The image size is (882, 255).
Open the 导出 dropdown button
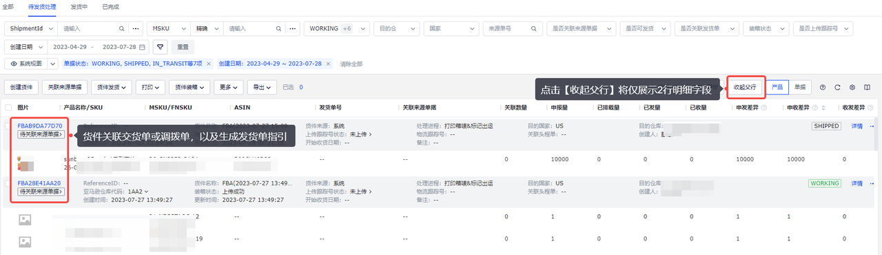pyautogui.click(x=262, y=88)
